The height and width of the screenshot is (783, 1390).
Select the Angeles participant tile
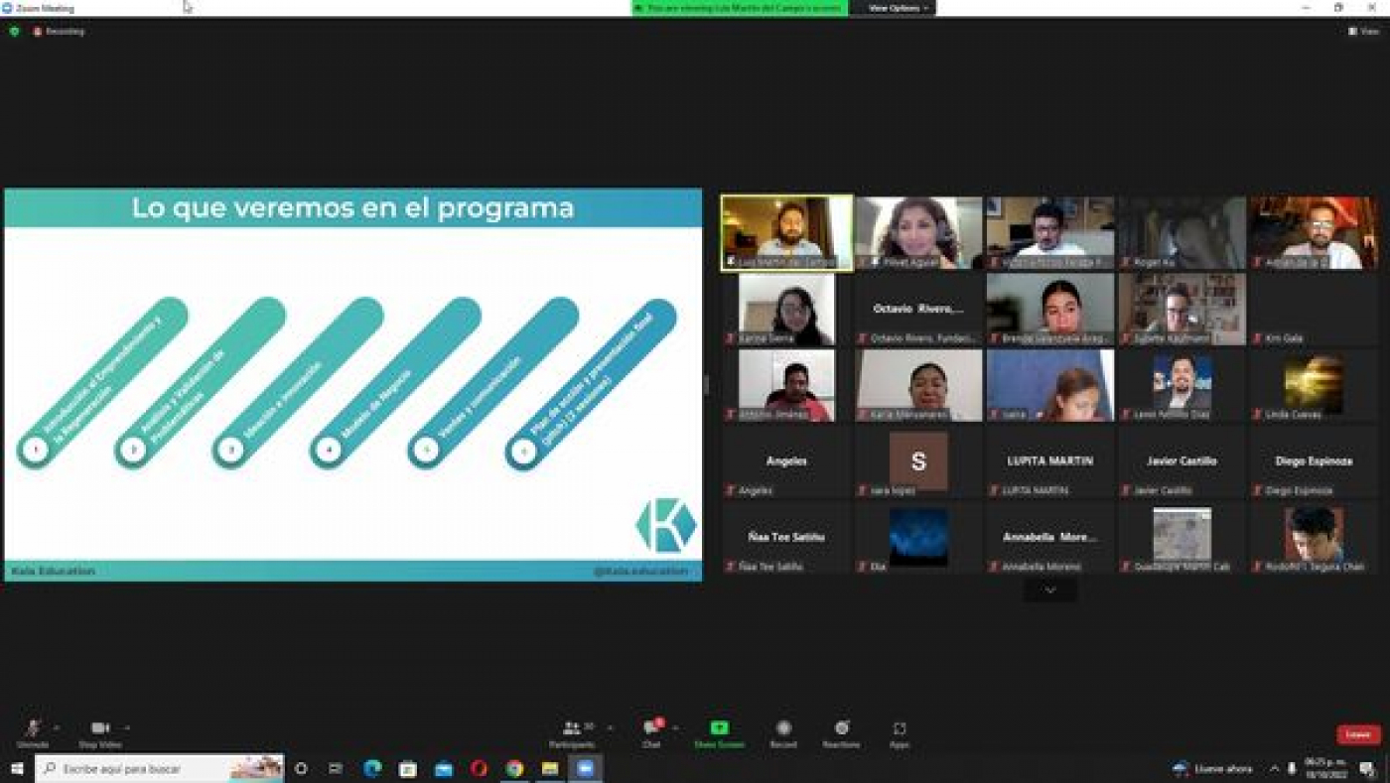(x=786, y=460)
